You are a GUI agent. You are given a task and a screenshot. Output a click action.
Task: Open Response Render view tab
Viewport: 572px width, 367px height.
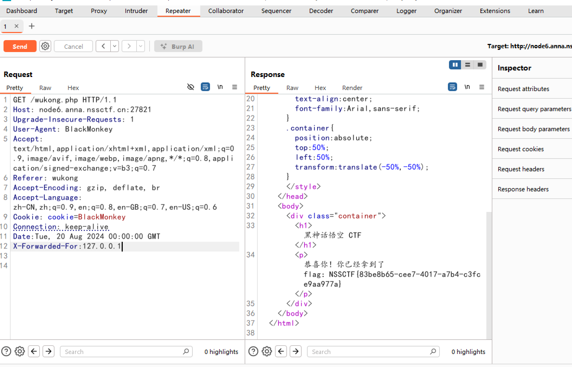(x=352, y=88)
